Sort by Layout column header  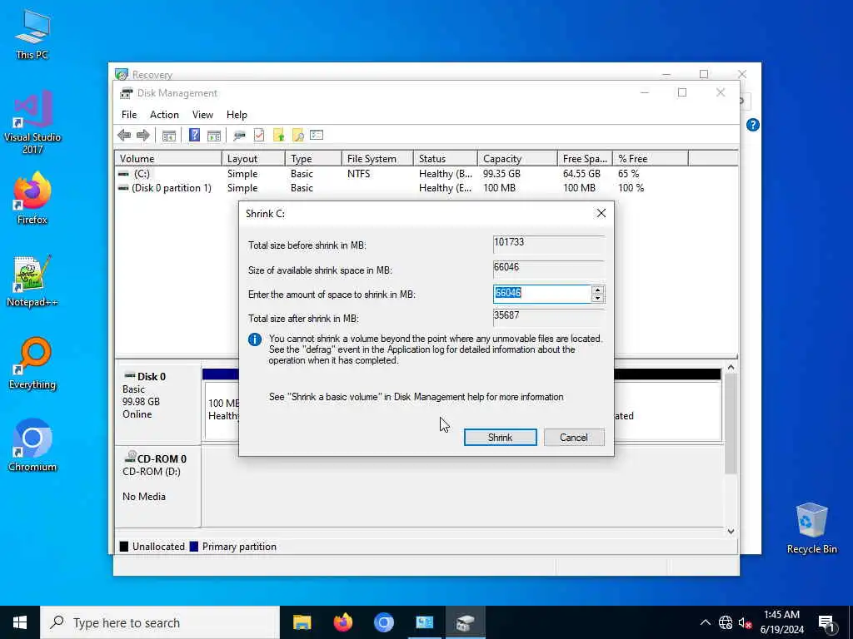pos(253,159)
